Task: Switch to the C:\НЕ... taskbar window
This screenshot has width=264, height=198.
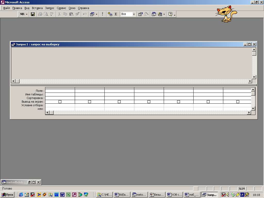Action: (105, 195)
